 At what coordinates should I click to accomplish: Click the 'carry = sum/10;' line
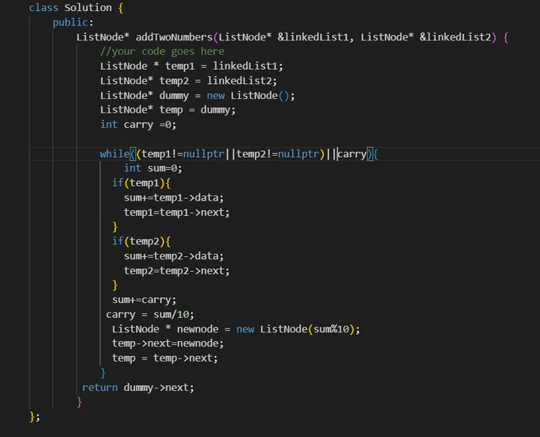click(150, 315)
